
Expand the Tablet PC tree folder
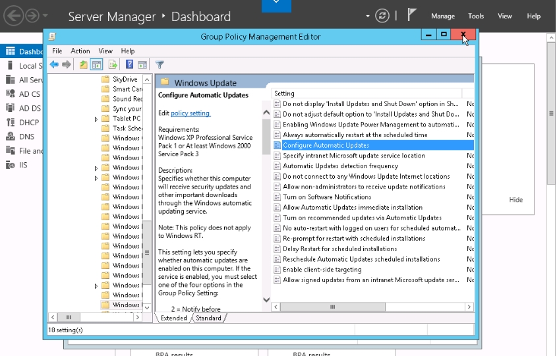tap(96, 119)
